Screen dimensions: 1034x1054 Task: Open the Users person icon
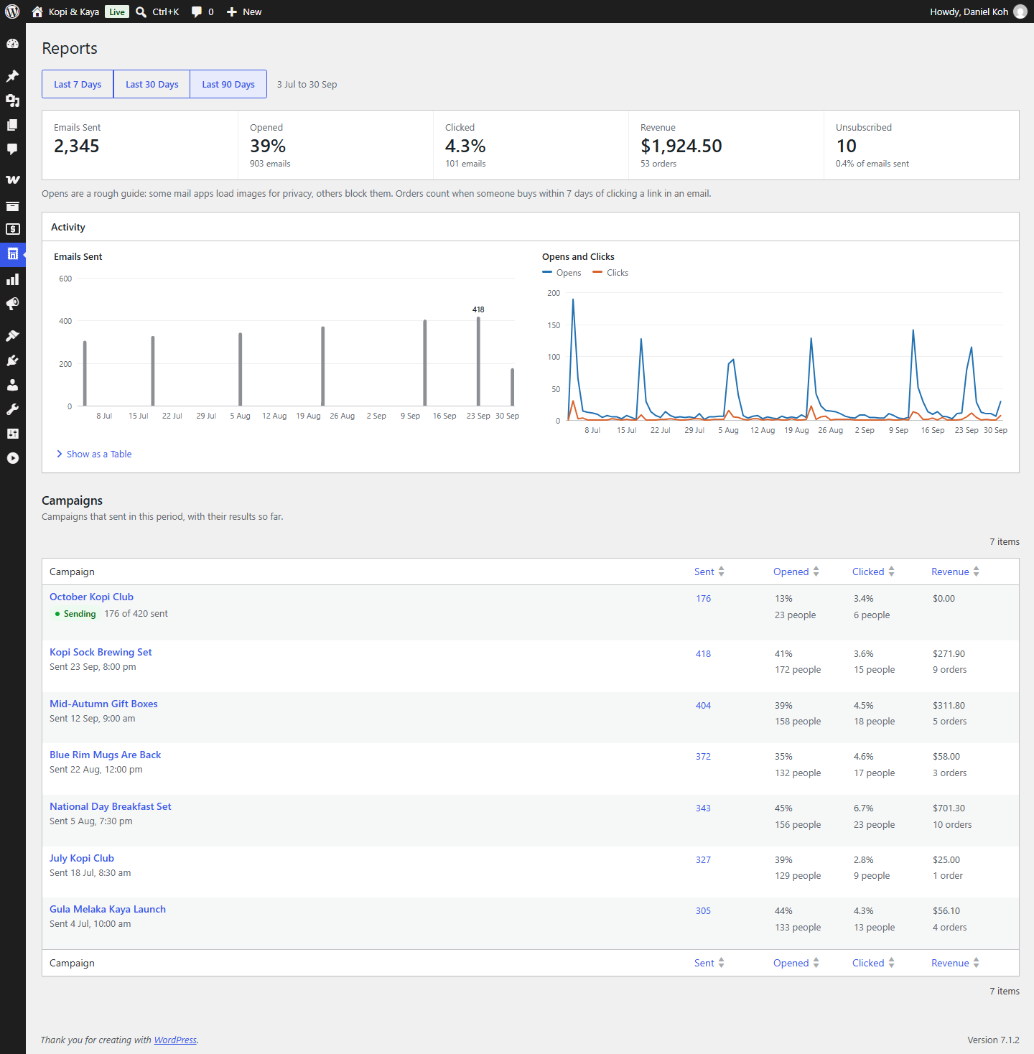point(12,385)
